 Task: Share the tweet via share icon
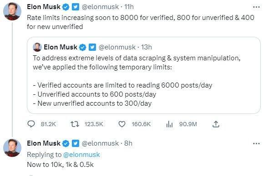[216, 124]
